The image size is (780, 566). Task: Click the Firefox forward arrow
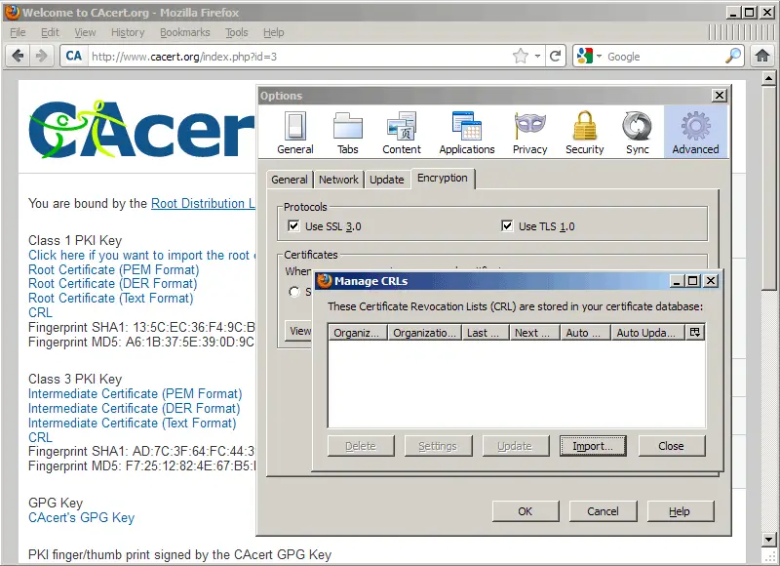click(x=41, y=56)
